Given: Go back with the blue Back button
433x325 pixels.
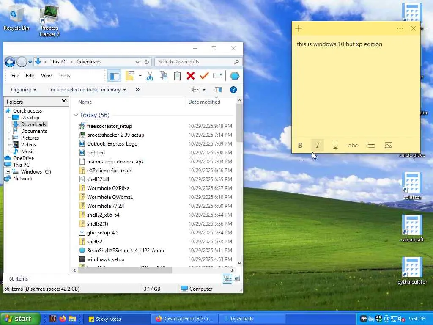Looking at the screenshot, I should click(10, 62).
